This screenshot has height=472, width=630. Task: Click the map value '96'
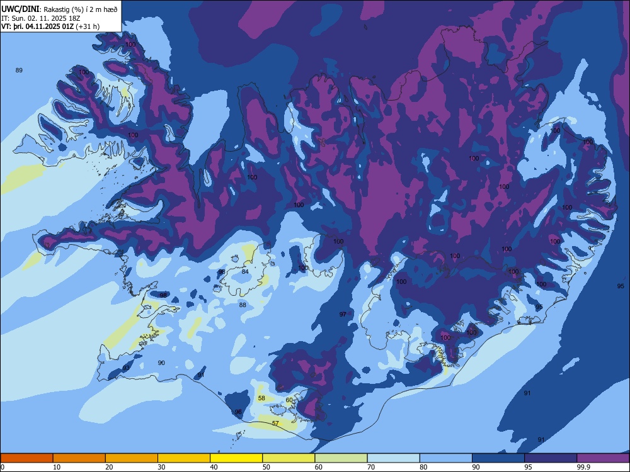coord(238,412)
